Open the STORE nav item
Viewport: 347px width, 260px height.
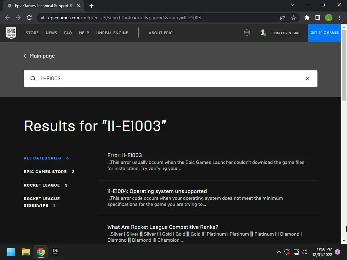coord(32,33)
